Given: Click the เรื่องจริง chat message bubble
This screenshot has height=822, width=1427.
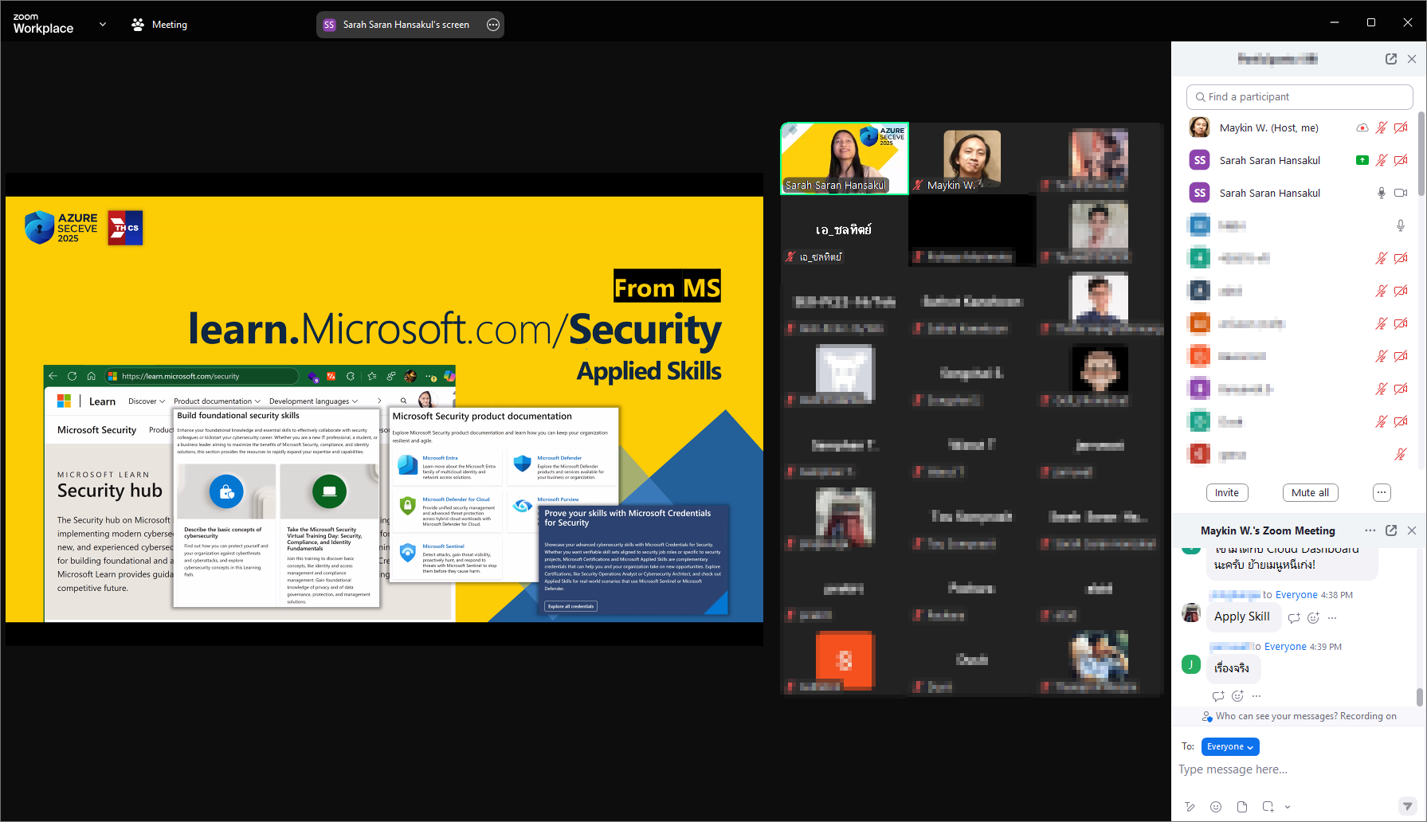Looking at the screenshot, I should click(x=1232, y=668).
